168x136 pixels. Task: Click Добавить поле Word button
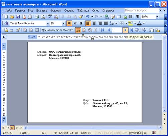pos(57,30)
